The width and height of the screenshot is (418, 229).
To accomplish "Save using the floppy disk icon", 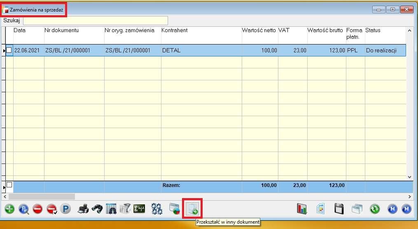I will pos(339,209).
